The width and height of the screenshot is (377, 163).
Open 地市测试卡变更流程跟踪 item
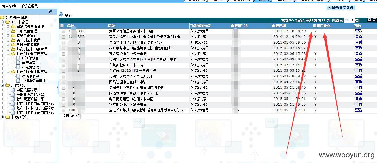point(35,108)
